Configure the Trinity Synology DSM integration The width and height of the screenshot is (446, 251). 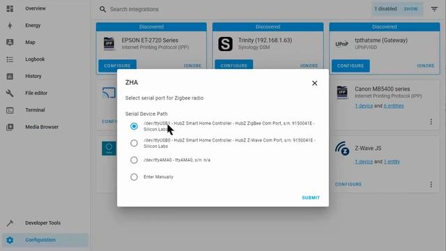[234, 66]
